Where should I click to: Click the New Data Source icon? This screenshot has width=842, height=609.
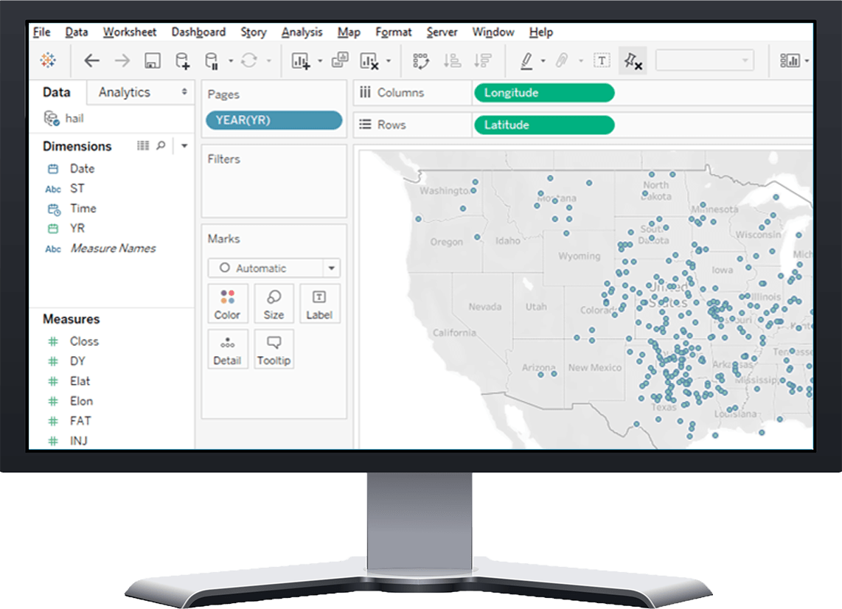[181, 60]
